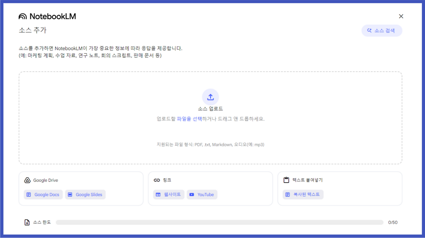Choose 복사된 텍스트 to paste text

303,195
